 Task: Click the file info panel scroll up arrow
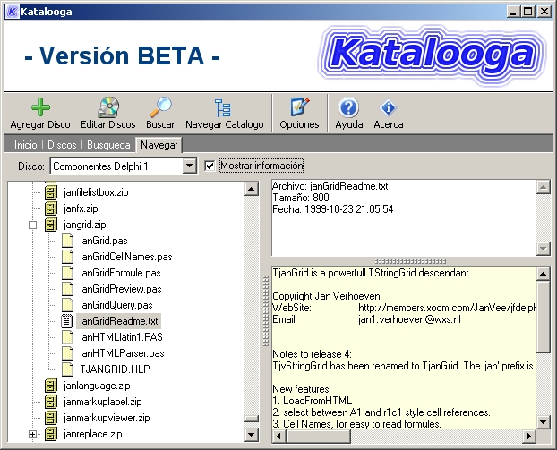pos(544,187)
